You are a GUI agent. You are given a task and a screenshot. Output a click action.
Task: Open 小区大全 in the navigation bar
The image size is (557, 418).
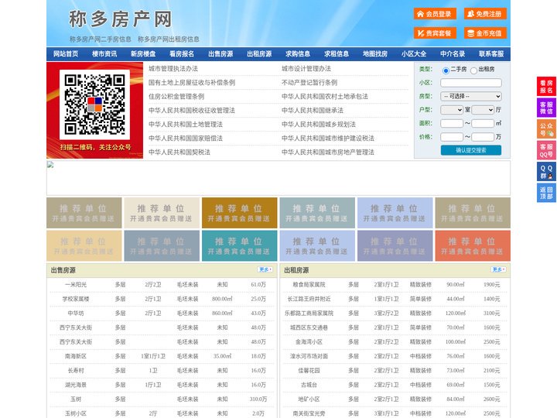(x=414, y=54)
